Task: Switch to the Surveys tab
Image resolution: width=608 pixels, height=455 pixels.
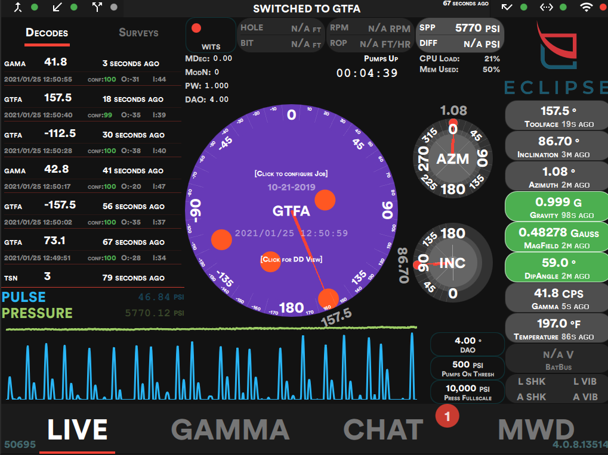Action: (138, 33)
